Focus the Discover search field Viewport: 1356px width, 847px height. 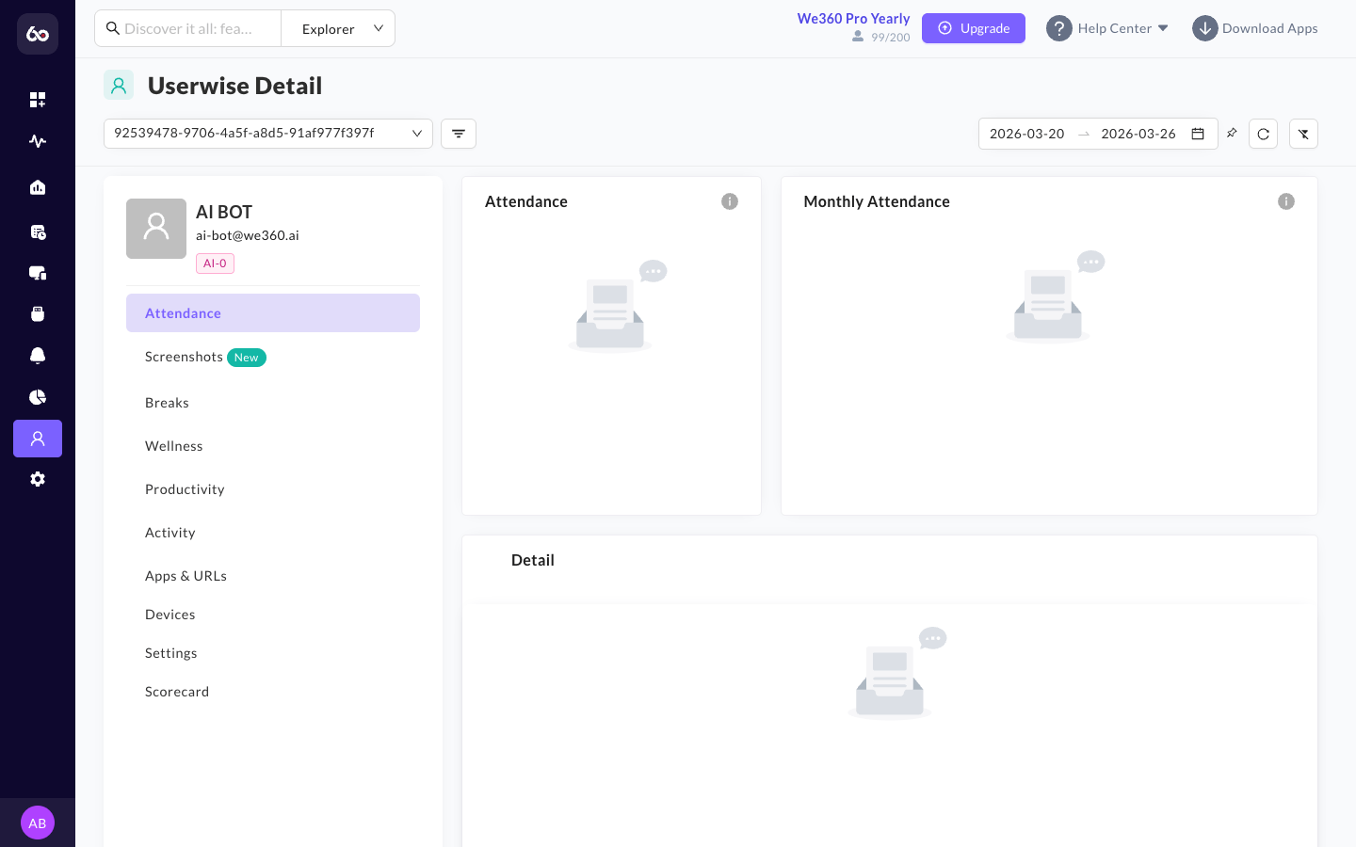tap(188, 28)
